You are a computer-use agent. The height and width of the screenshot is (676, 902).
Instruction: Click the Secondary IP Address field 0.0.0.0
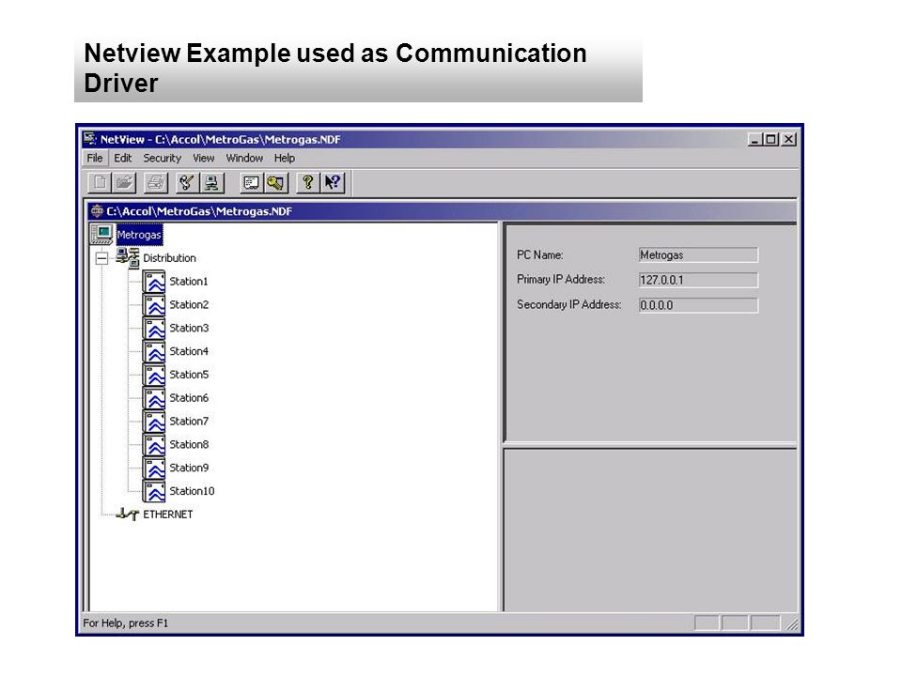coord(698,305)
